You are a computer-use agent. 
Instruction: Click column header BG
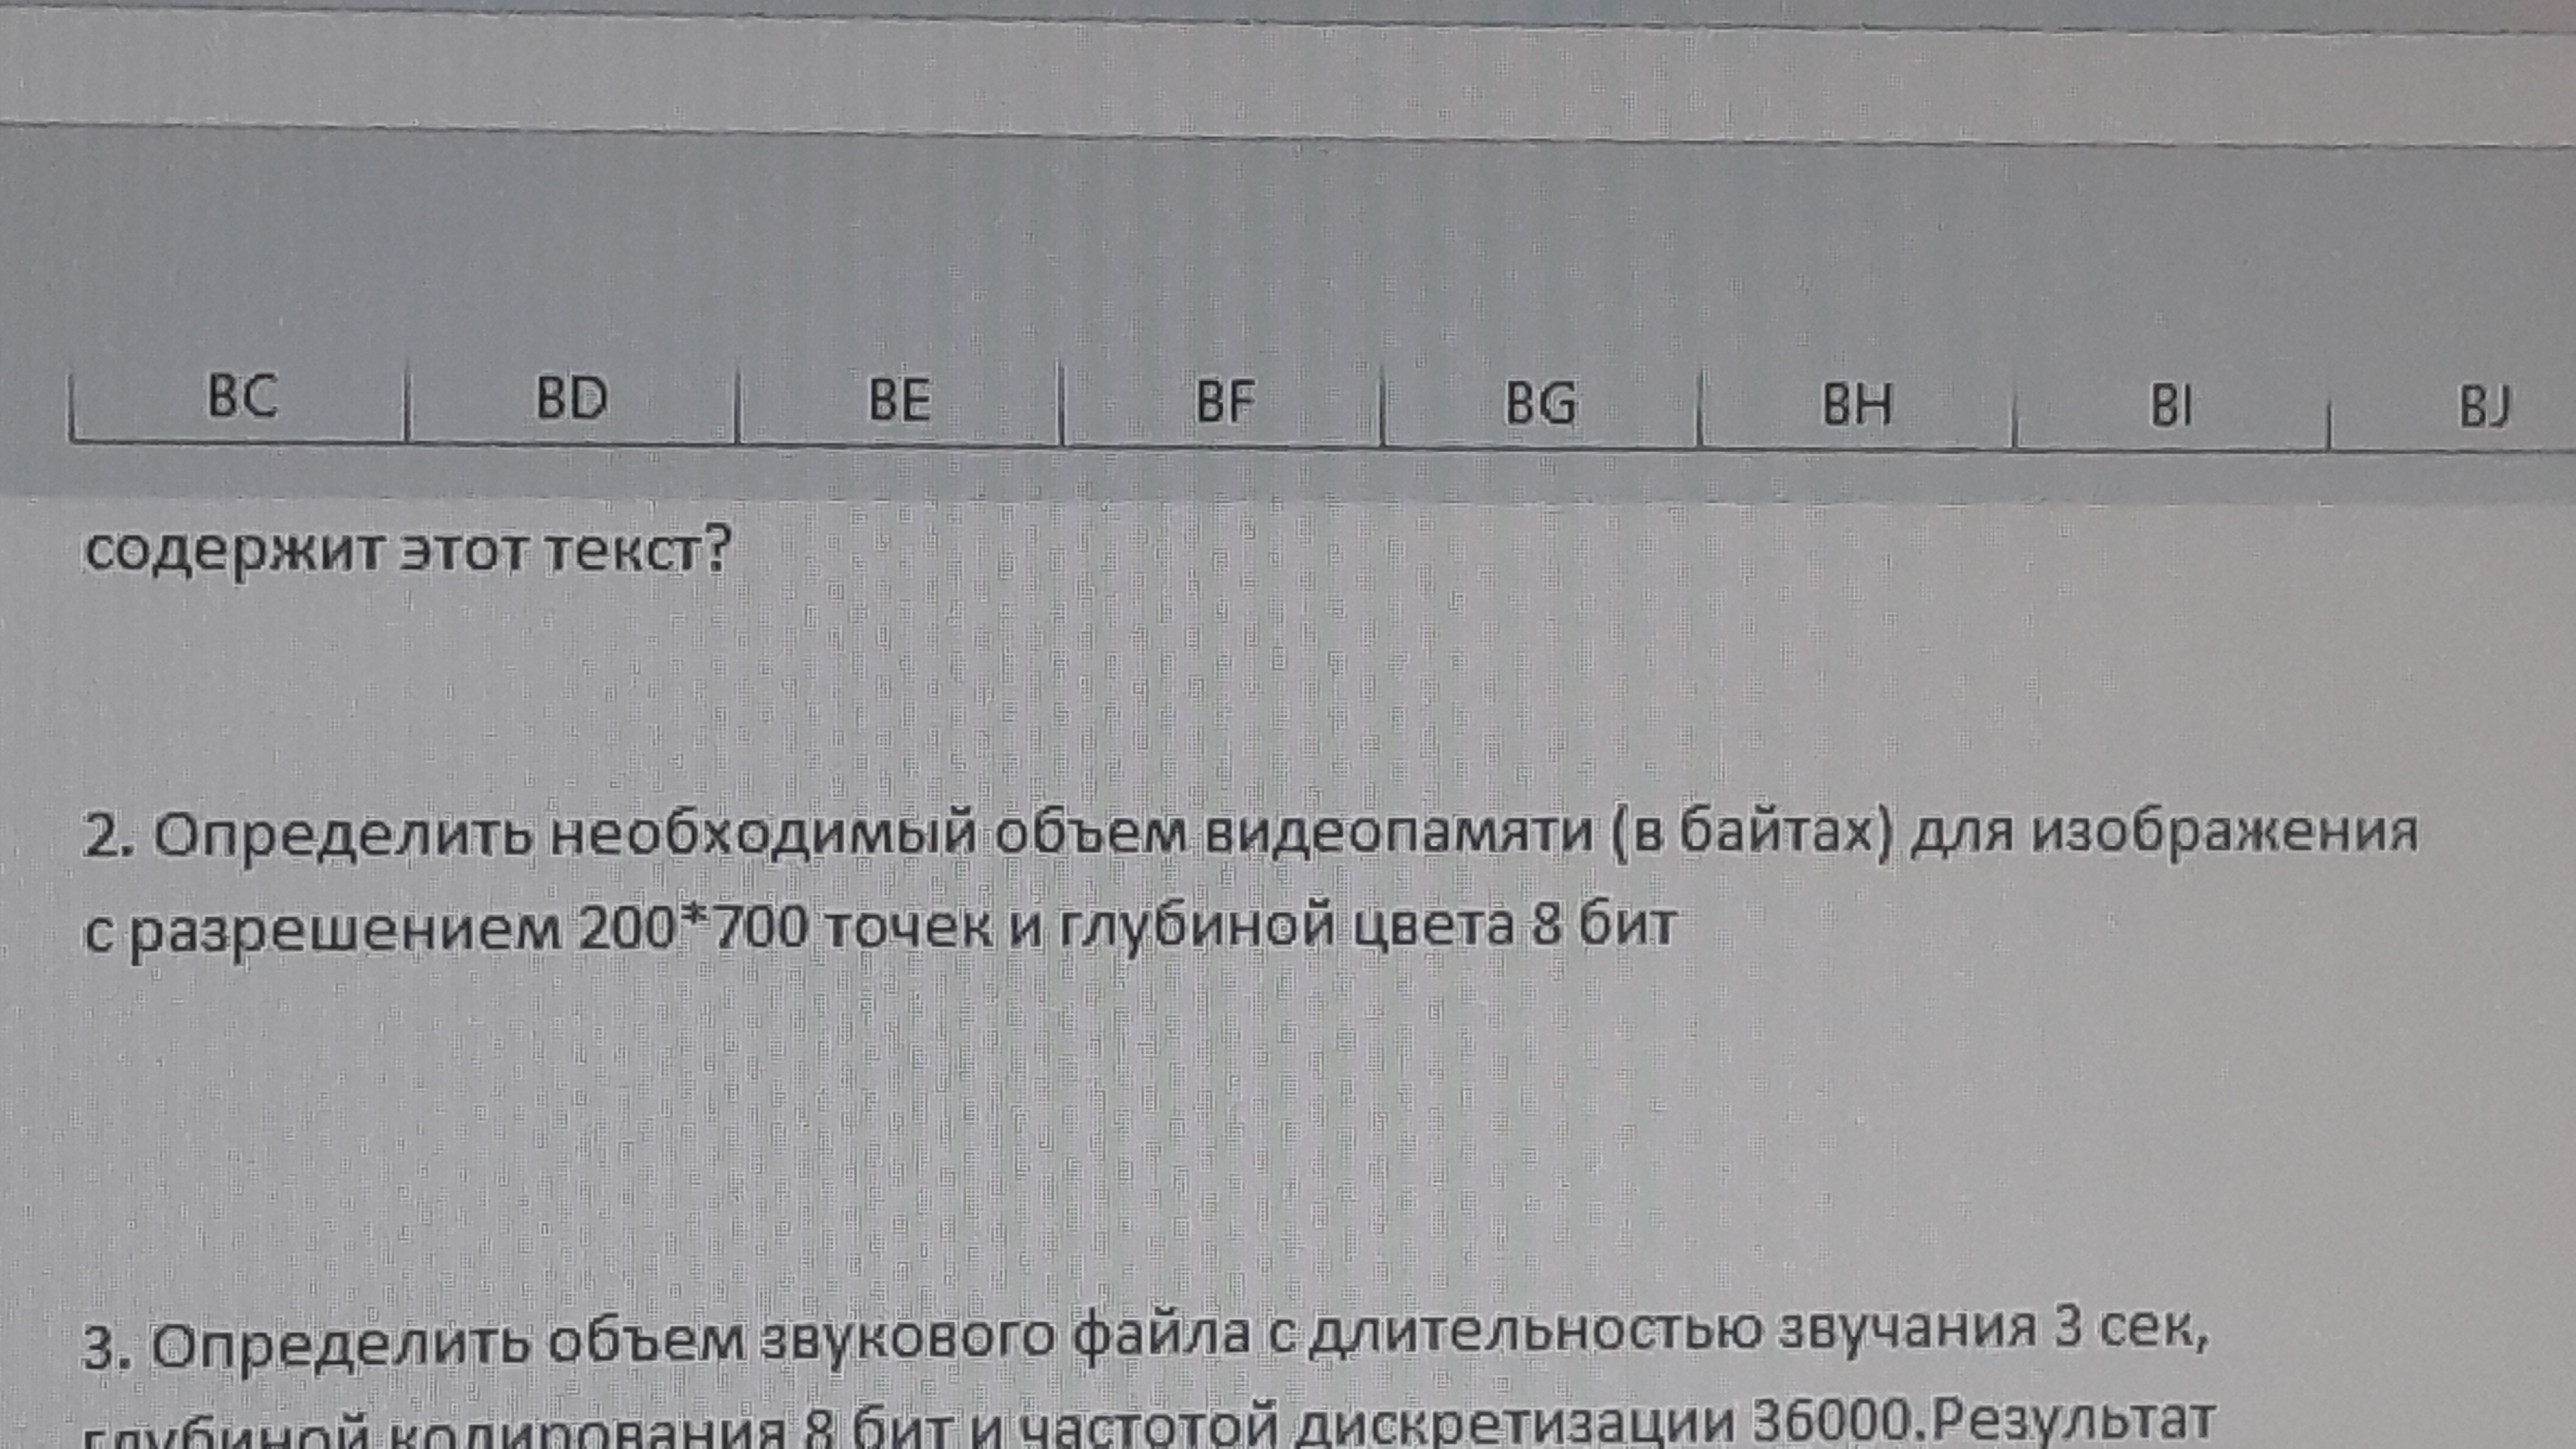[x=1541, y=404]
